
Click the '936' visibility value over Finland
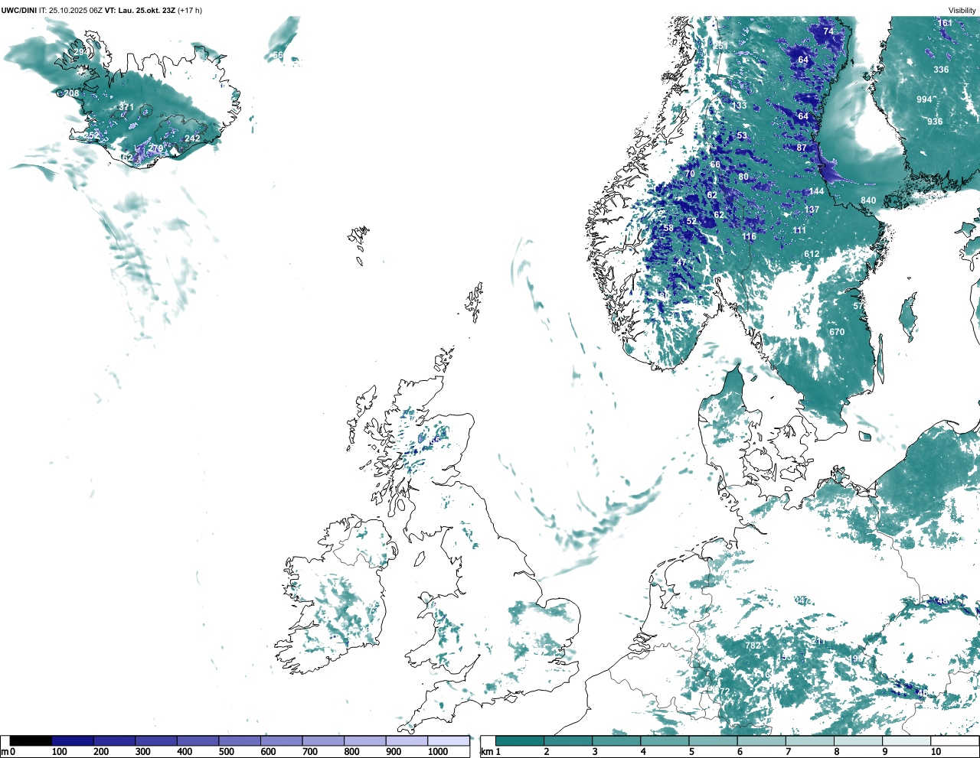coord(935,122)
